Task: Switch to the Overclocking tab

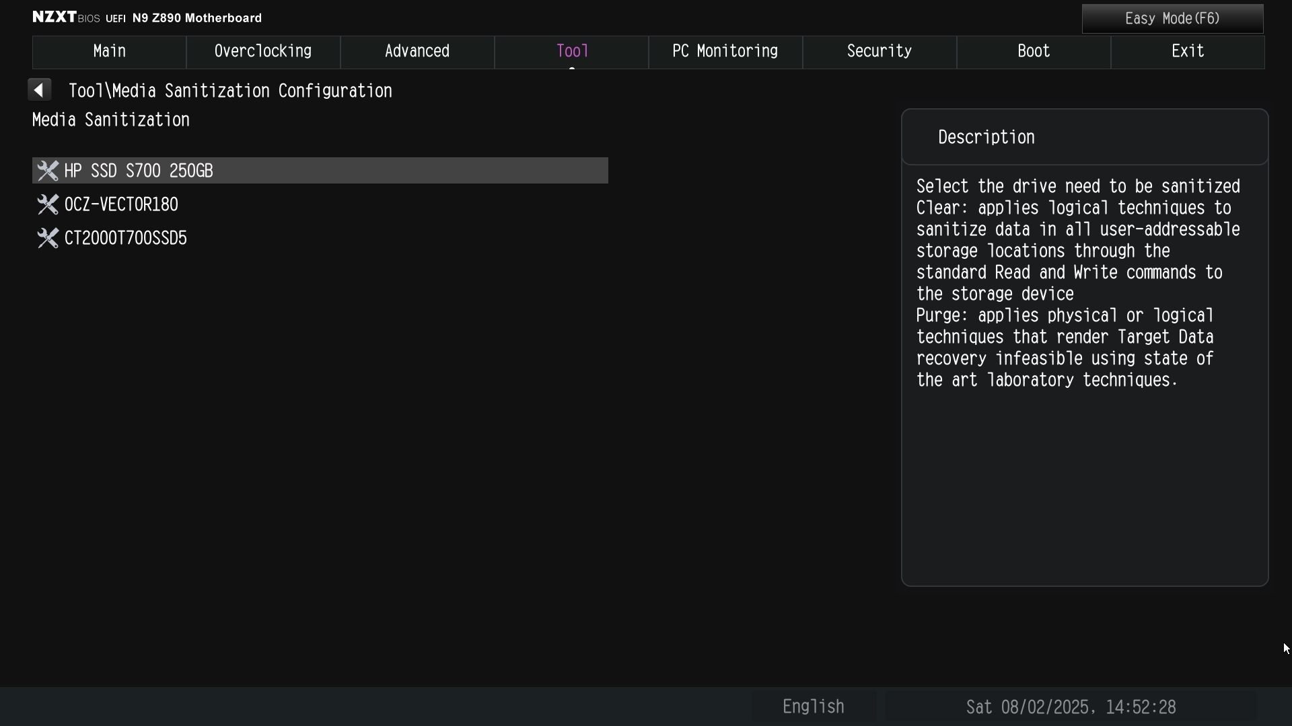Action: 263,52
